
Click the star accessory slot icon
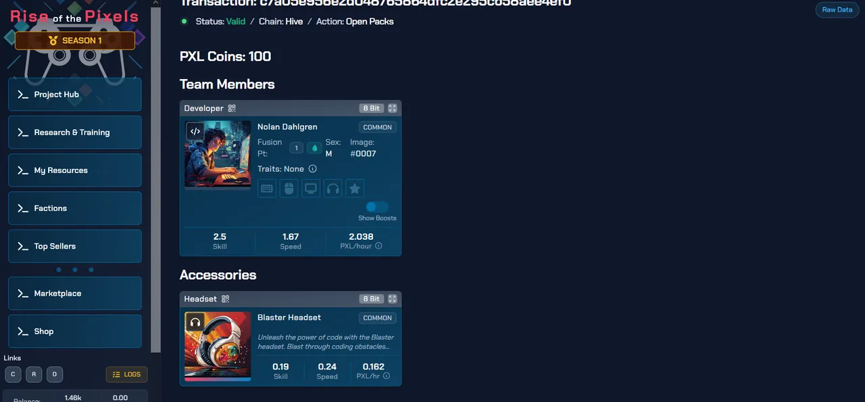pyautogui.click(x=355, y=189)
